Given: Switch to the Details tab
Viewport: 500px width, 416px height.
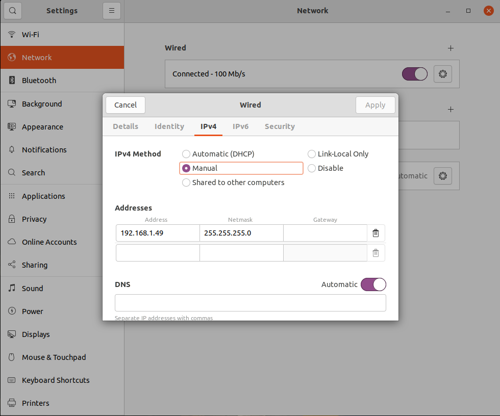Looking at the screenshot, I should tap(126, 126).
